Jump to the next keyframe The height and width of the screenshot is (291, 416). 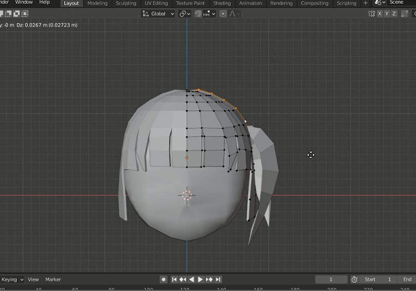pyautogui.click(x=209, y=279)
